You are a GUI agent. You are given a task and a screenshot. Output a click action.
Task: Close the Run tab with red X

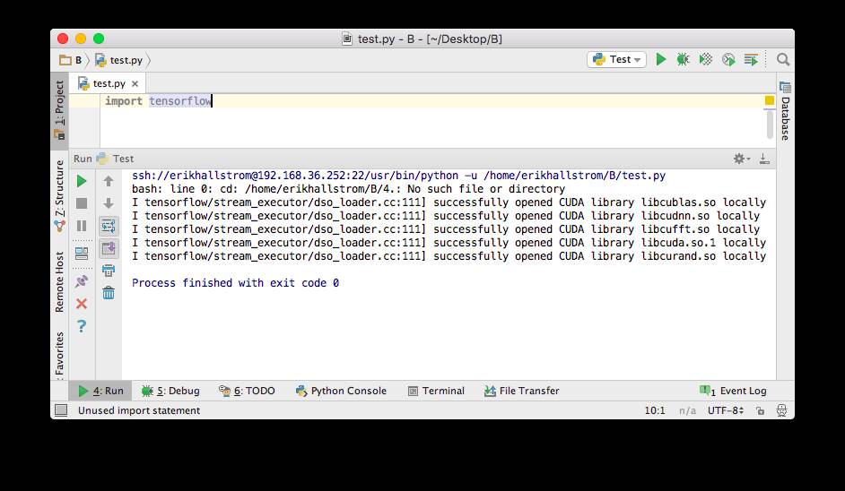(82, 304)
